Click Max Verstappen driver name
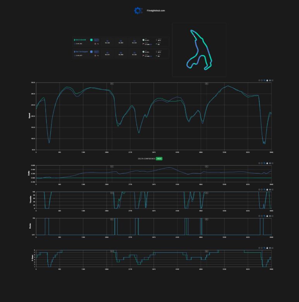The height and width of the screenshot is (302, 299). point(81,52)
